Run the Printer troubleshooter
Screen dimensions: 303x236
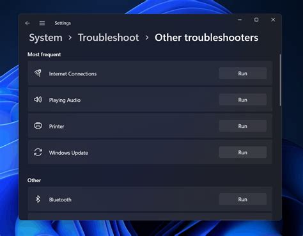243,126
